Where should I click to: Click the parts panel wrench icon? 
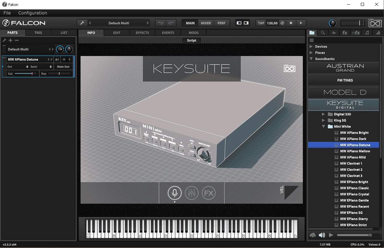(x=4, y=40)
